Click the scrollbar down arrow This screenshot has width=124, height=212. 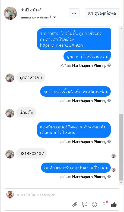tap(121, 183)
